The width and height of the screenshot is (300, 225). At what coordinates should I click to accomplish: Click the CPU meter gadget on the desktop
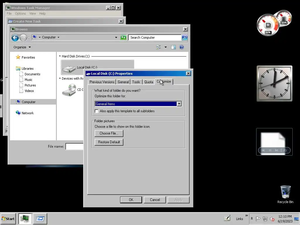[x=268, y=25]
